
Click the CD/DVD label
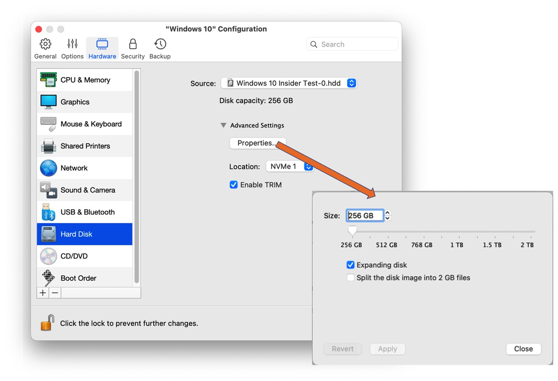[x=74, y=256]
